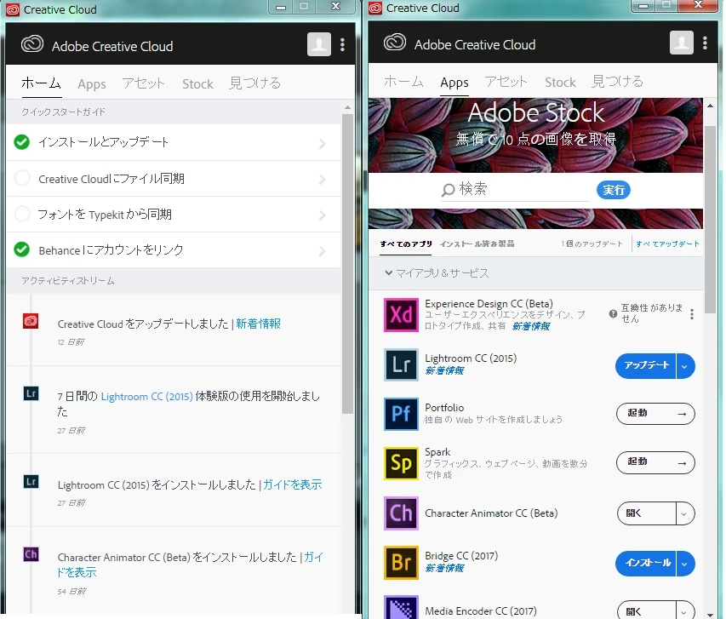Screen dimensions: 726x619
Task: Open the dropdown arrow beside Lightroom アップデート button
Action: (x=685, y=366)
